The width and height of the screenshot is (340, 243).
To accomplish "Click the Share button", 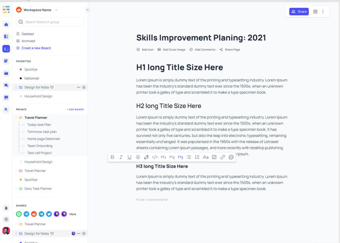I will pos(299,11).
